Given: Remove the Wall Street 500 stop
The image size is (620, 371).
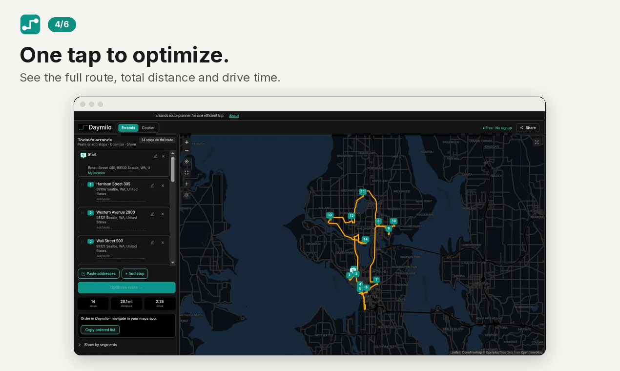Looking at the screenshot, I should tap(163, 243).
